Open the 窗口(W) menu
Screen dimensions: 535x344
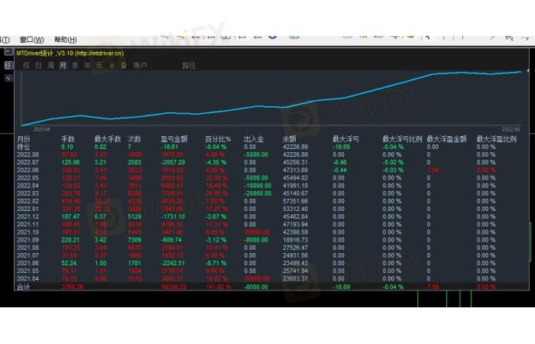[31, 40]
